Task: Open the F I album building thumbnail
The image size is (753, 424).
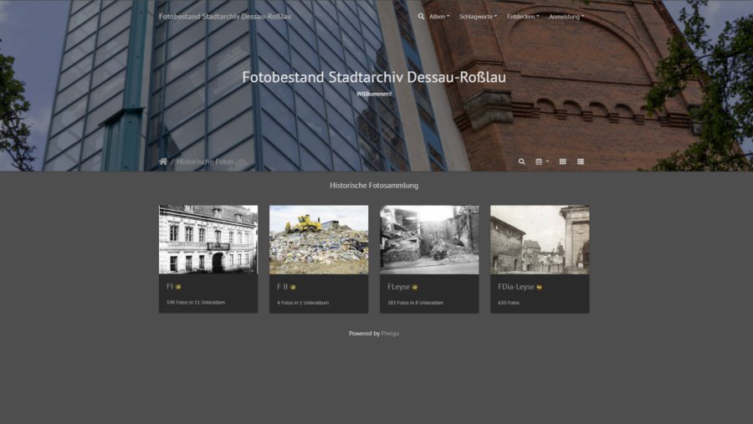Action: [x=208, y=240]
